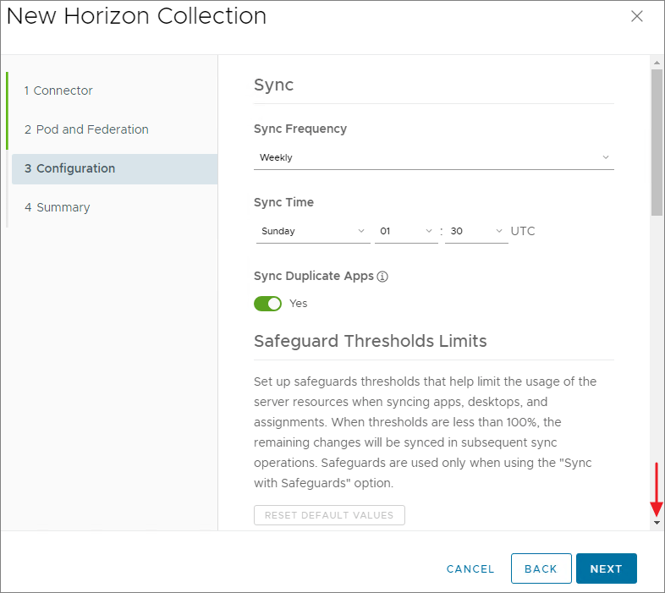The height and width of the screenshot is (593, 665).
Task: Click the Sync Duplicate Apps info icon
Action: pos(382,277)
